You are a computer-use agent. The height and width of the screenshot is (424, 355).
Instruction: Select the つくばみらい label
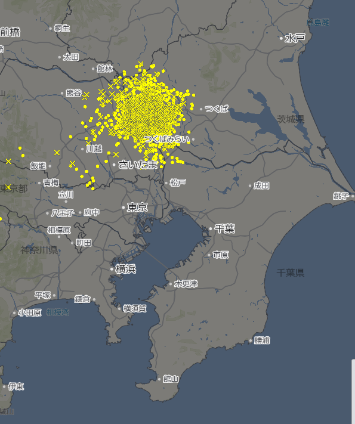tap(167, 139)
